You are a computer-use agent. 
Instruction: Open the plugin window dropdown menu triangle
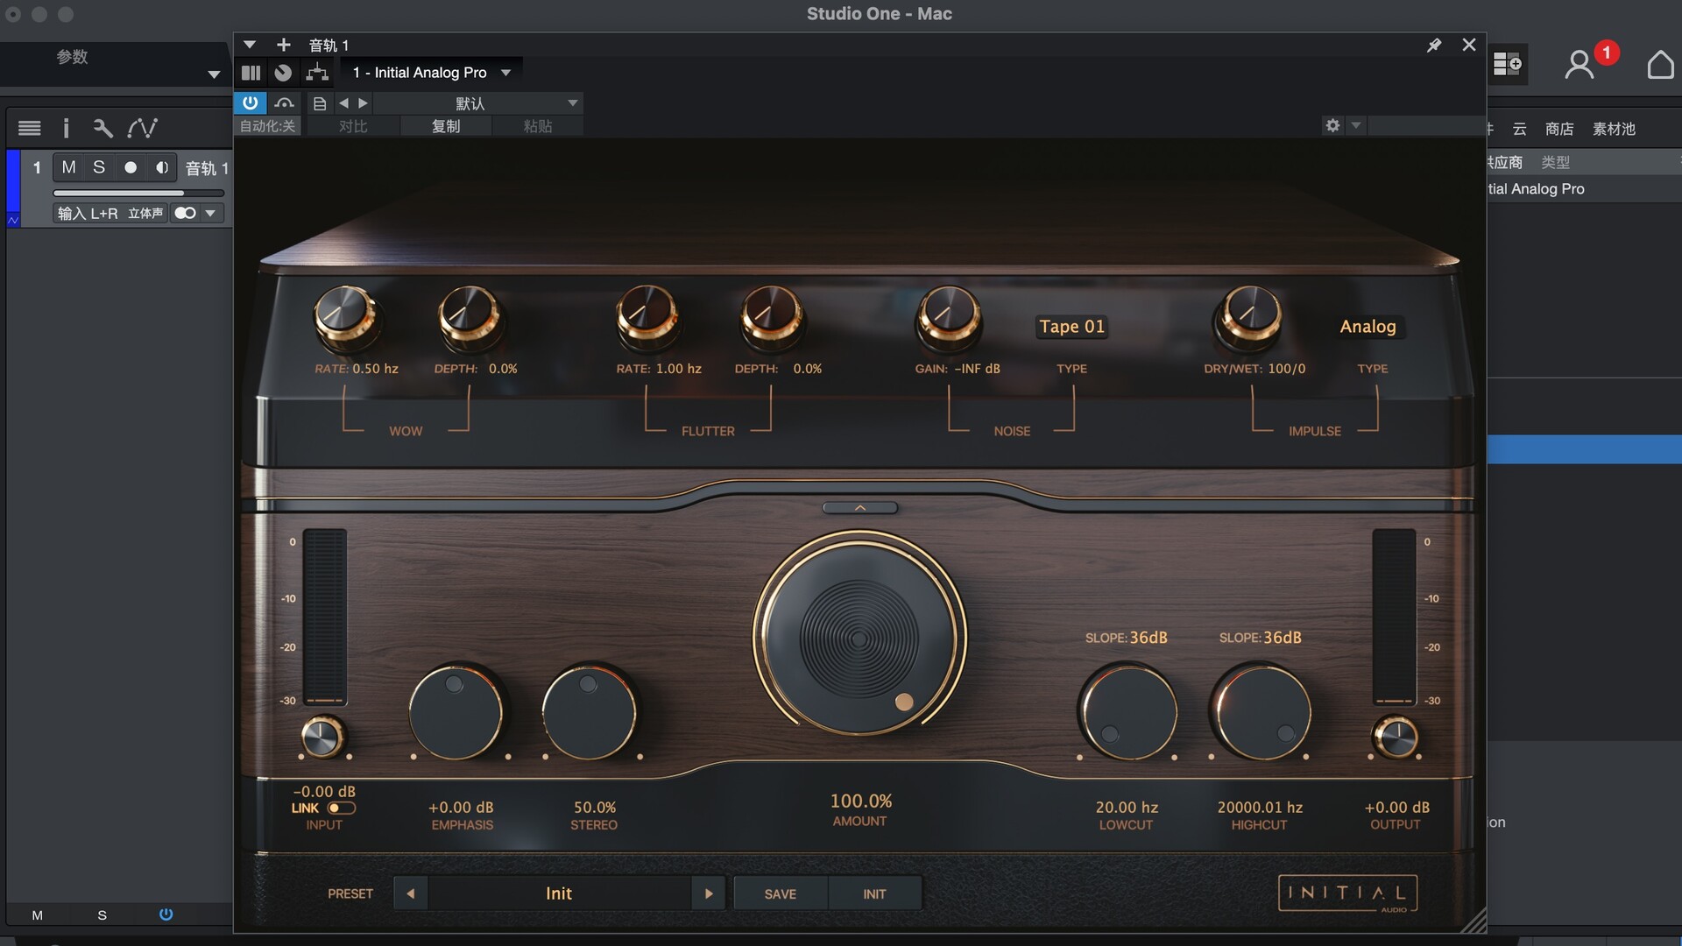[250, 45]
